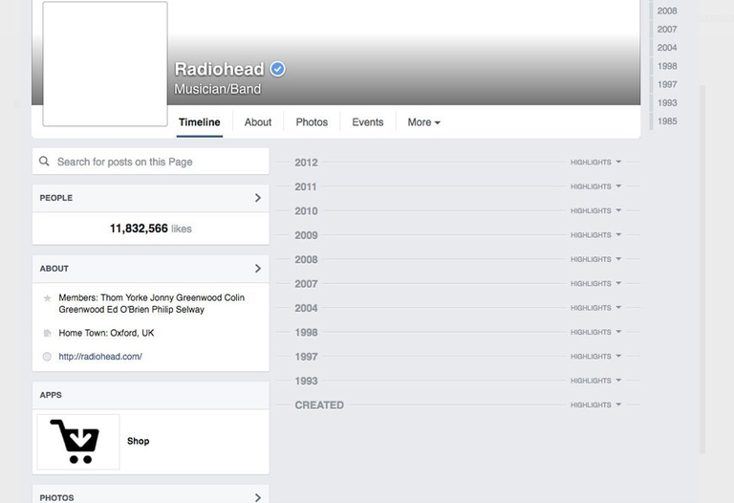This screenshot has width=734, height=503.
Task: Open the Photos tab
Action: 312,122
